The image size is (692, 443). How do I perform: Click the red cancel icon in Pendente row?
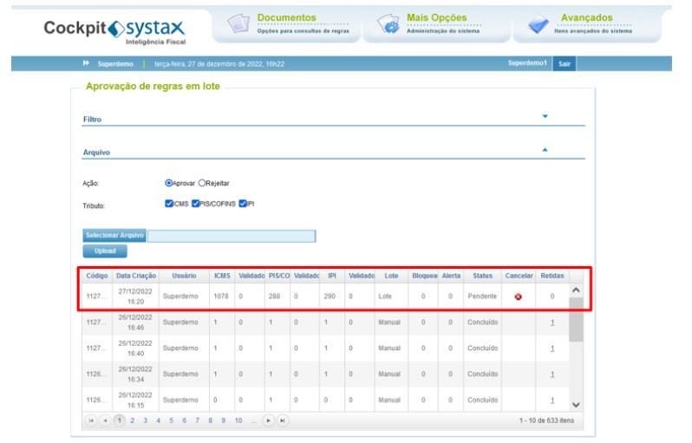518,297
